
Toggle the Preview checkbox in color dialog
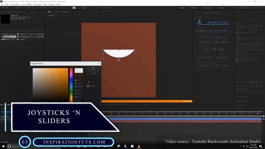point(88,86)
